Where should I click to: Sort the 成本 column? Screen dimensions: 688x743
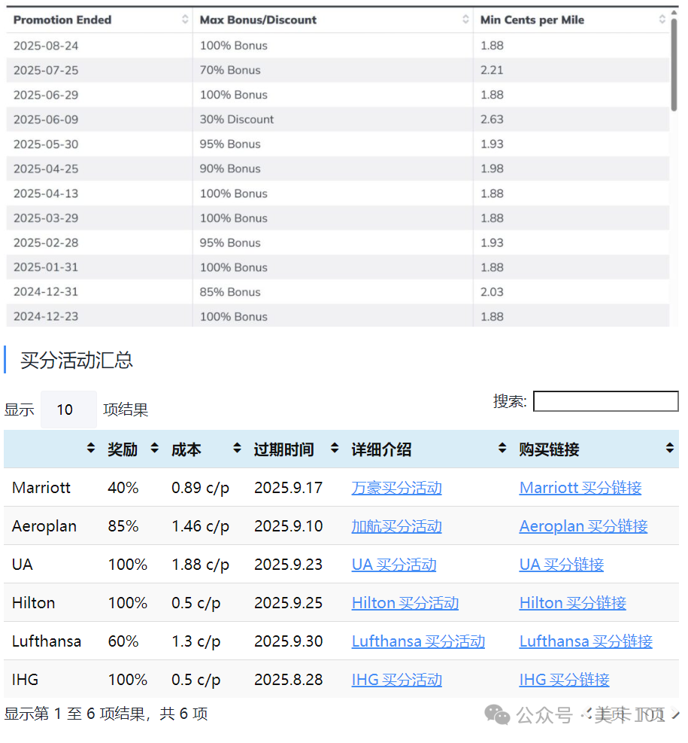tap(235, 449)
